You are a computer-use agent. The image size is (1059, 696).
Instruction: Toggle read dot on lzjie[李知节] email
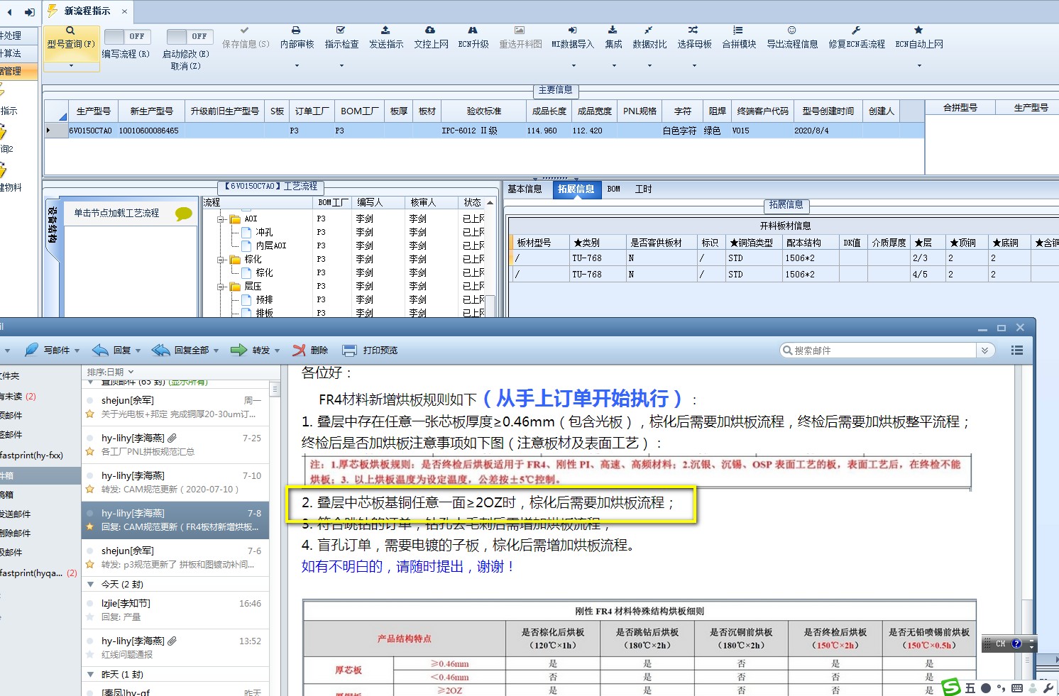[90, 603]
